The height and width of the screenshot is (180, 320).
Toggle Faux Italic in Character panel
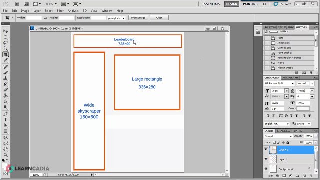(x=273, y=115)
